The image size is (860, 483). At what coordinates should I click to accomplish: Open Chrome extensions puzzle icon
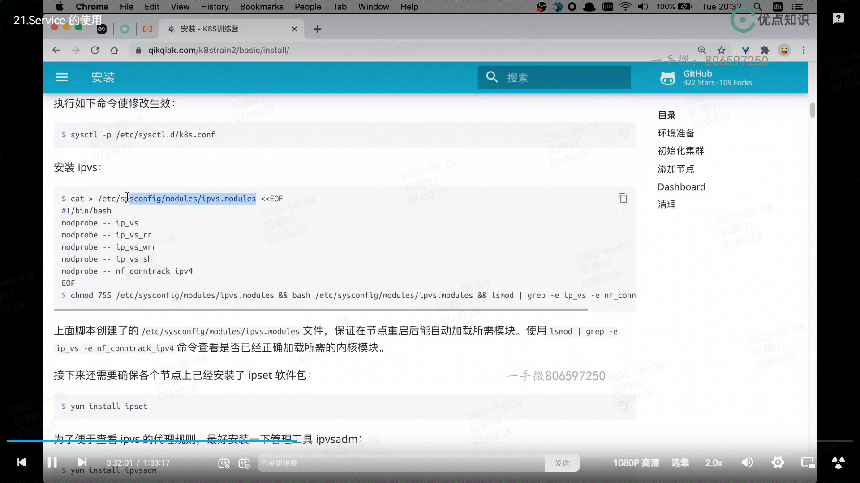(x=765, y=50)
